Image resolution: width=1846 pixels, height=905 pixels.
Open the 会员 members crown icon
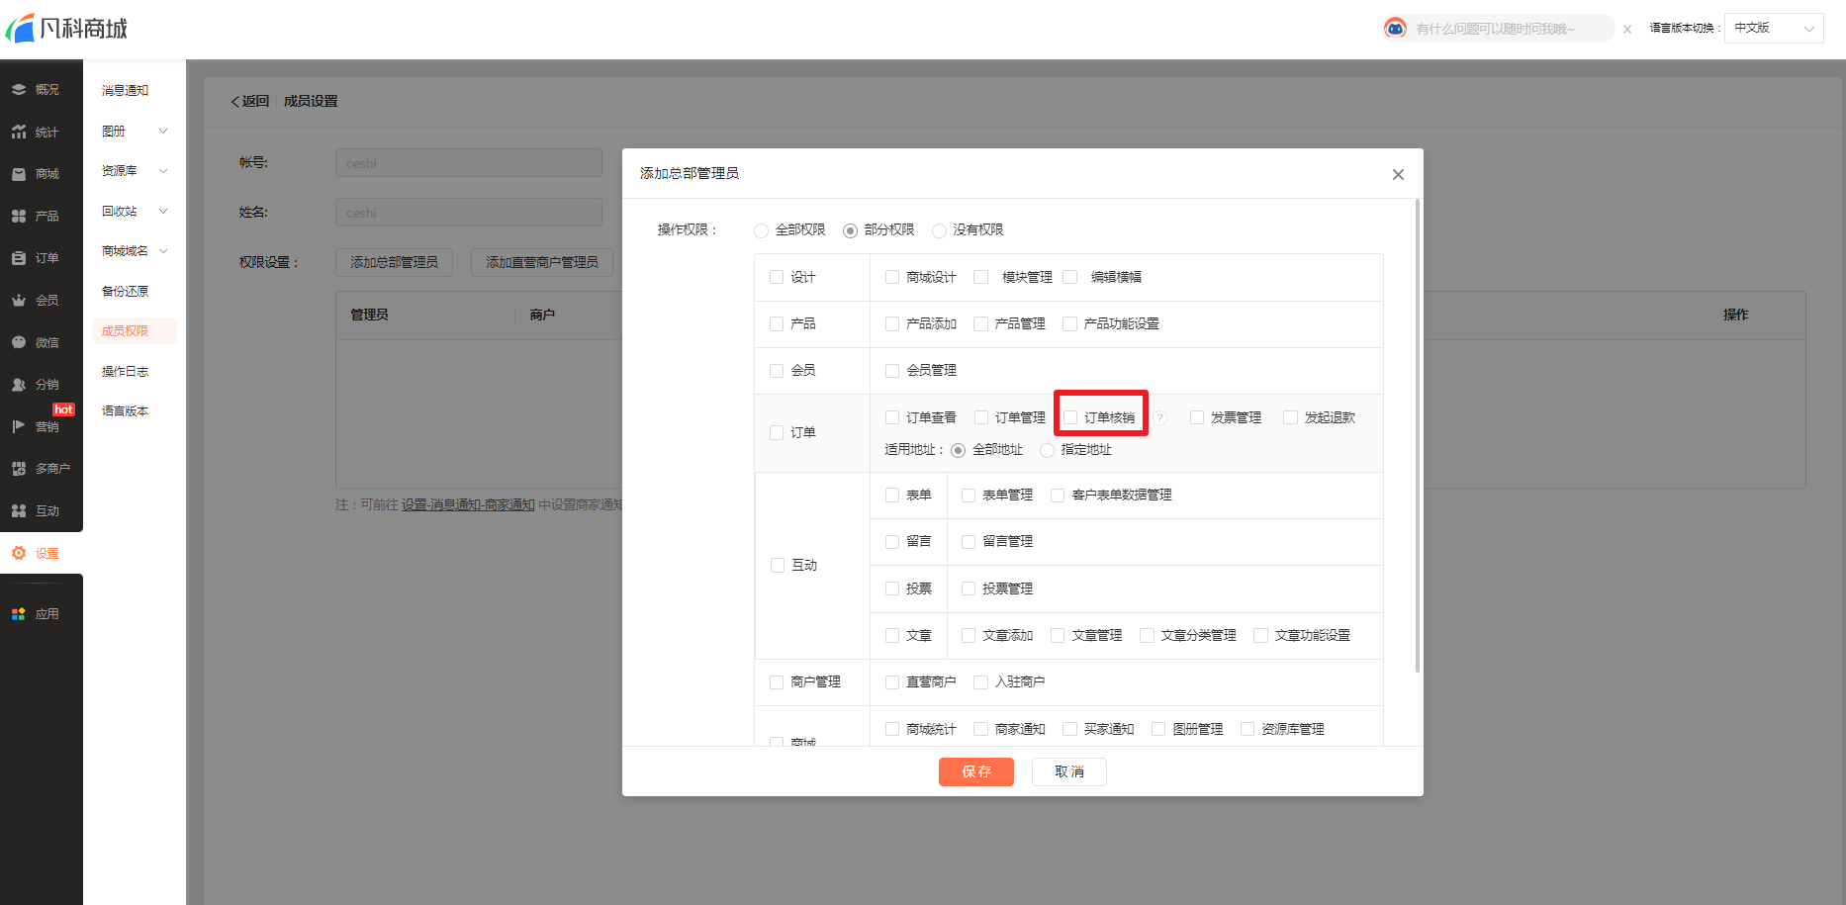pyautogui.click(x=19, y=300)
